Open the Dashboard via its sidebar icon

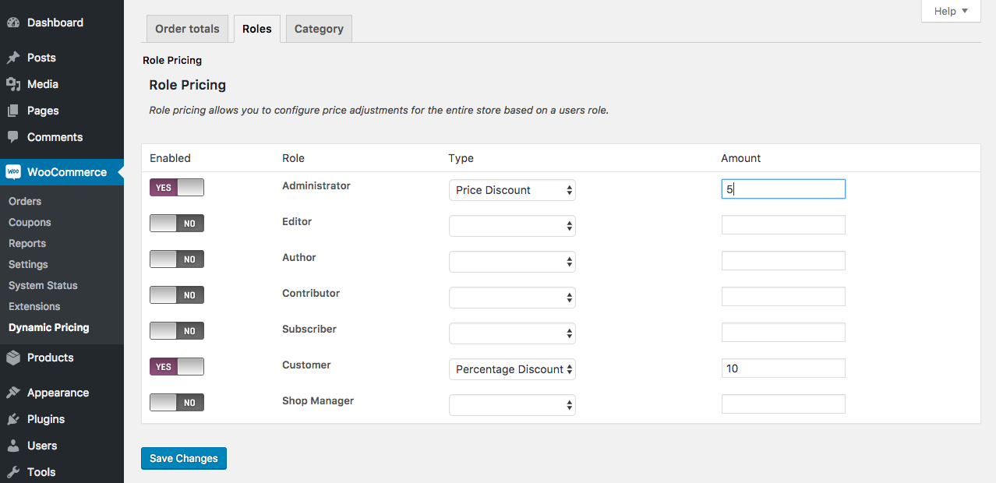point(14,22)
